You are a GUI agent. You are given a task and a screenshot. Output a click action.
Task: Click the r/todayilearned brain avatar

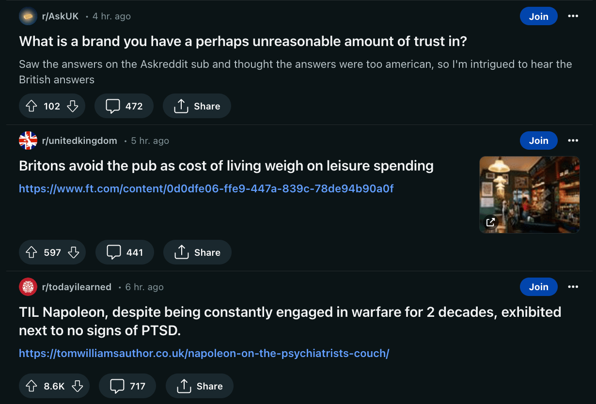(28, 287)
